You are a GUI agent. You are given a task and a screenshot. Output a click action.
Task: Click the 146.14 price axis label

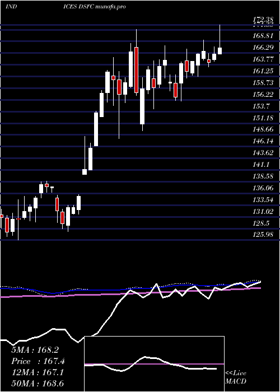click(263, 141)
